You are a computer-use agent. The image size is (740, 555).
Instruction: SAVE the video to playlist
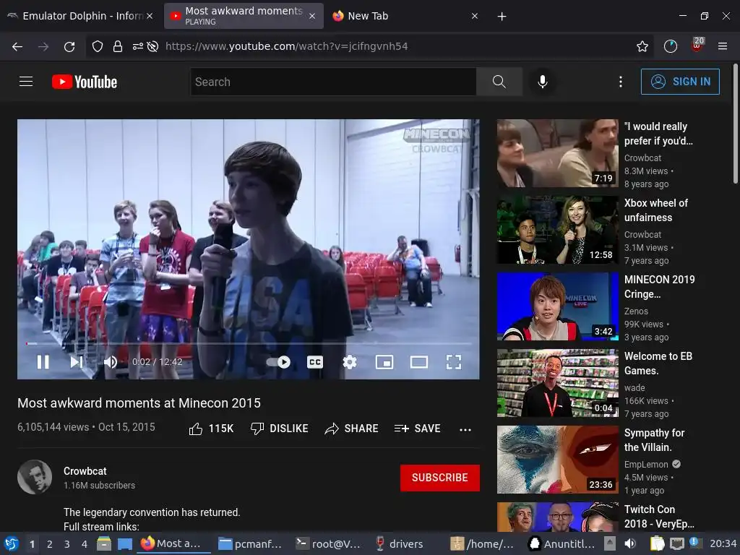[417, 429]
